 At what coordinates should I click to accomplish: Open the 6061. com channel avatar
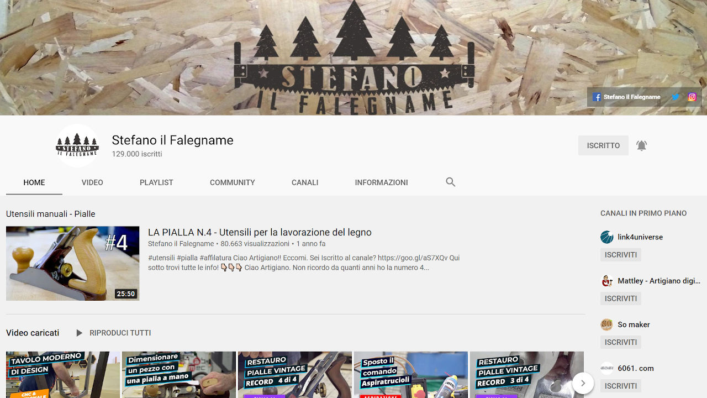tap(607, 368)
